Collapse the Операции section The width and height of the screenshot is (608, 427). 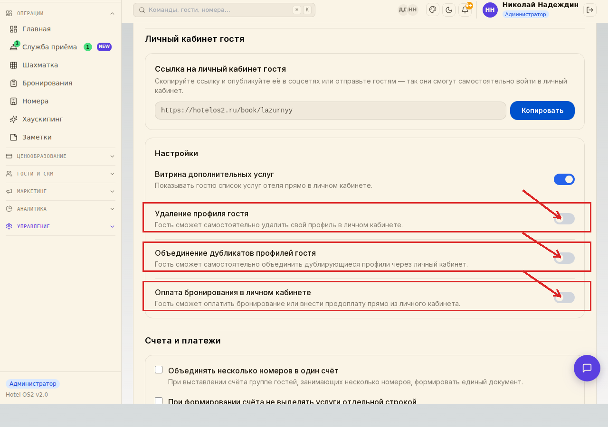coord(112,13)
